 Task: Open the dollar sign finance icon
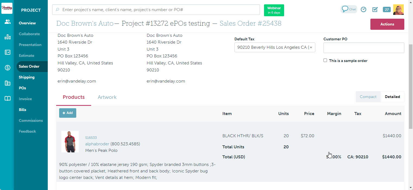(8, 68)
